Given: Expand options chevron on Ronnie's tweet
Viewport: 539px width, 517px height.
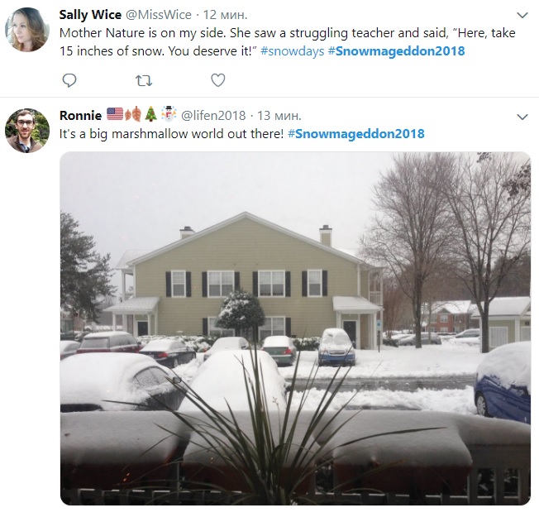Looking at the screenshot, I should (522, 117).
